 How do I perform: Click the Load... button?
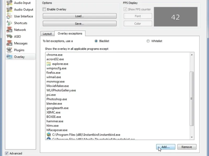coord(80,16)
